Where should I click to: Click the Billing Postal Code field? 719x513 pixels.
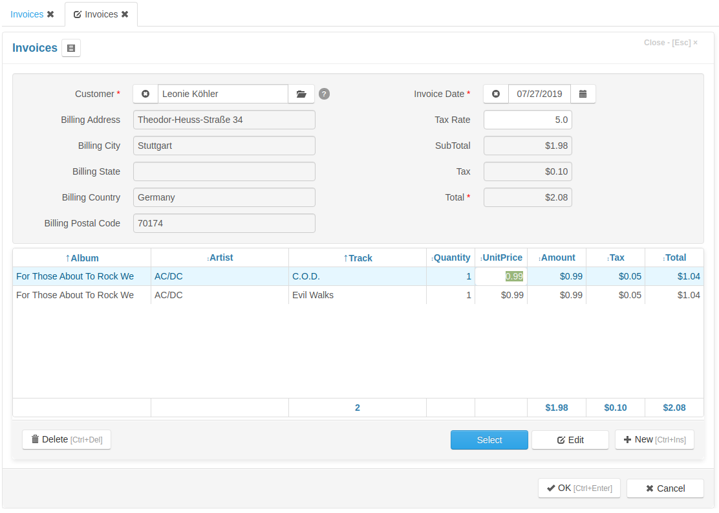pyautogui.click(x=224, y=223)
